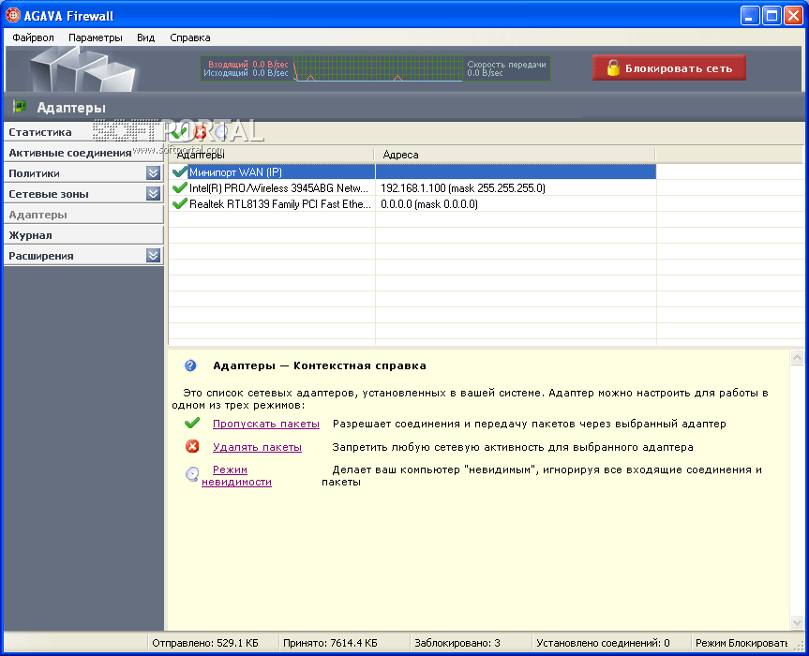Sort by the Адаптеры column header

(272, 155)
